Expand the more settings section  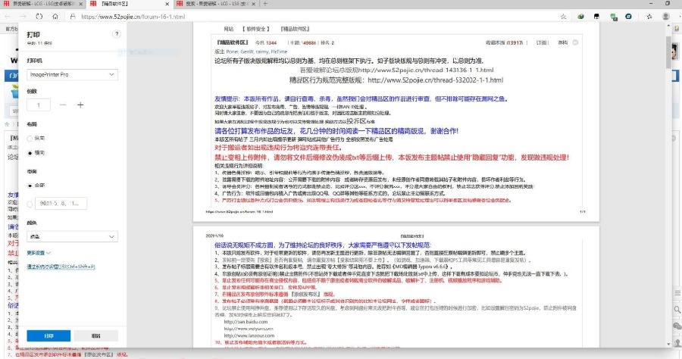click(39, 253)
